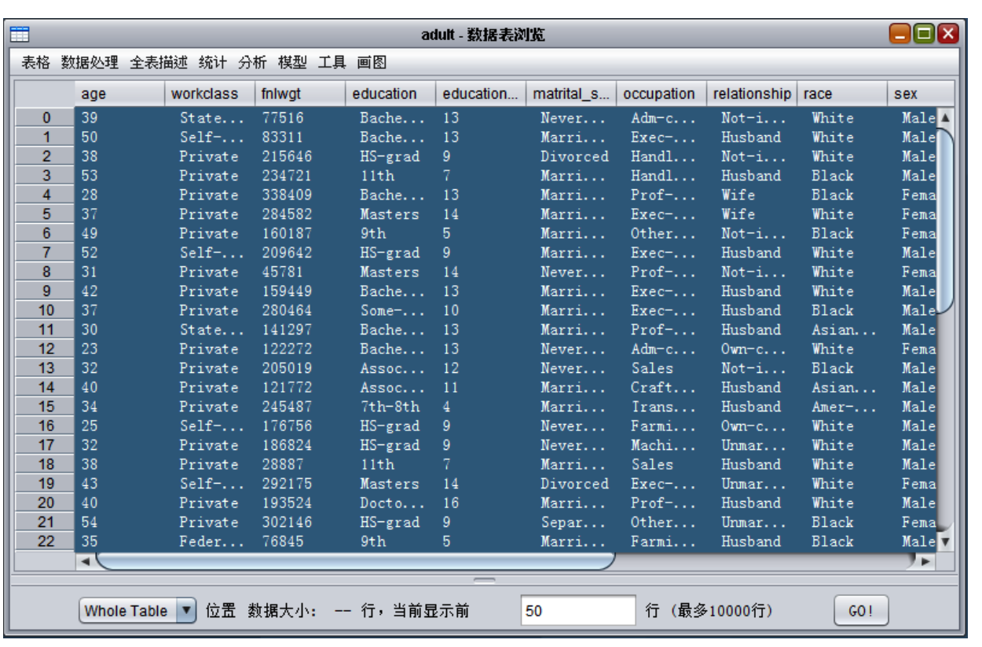Open the 画图 menu
The image size is (982, 647).
[372, 63]
